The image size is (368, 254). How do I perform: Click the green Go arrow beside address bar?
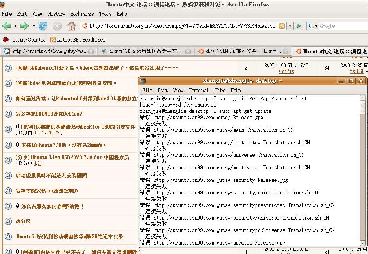[299, 26]
